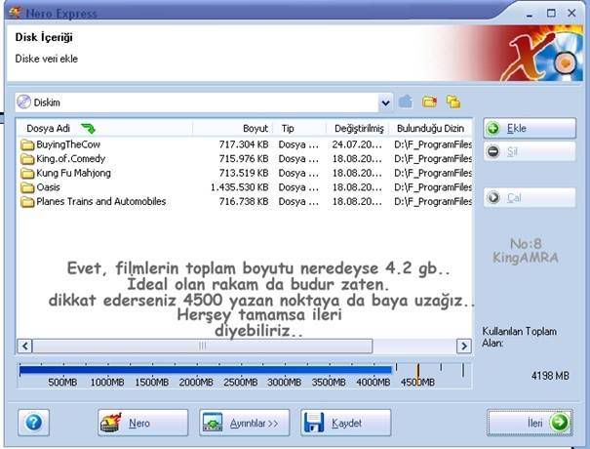Click the burning disc icon on Nero button
Viewport: 590px width, 449px height.
point(110,423)
